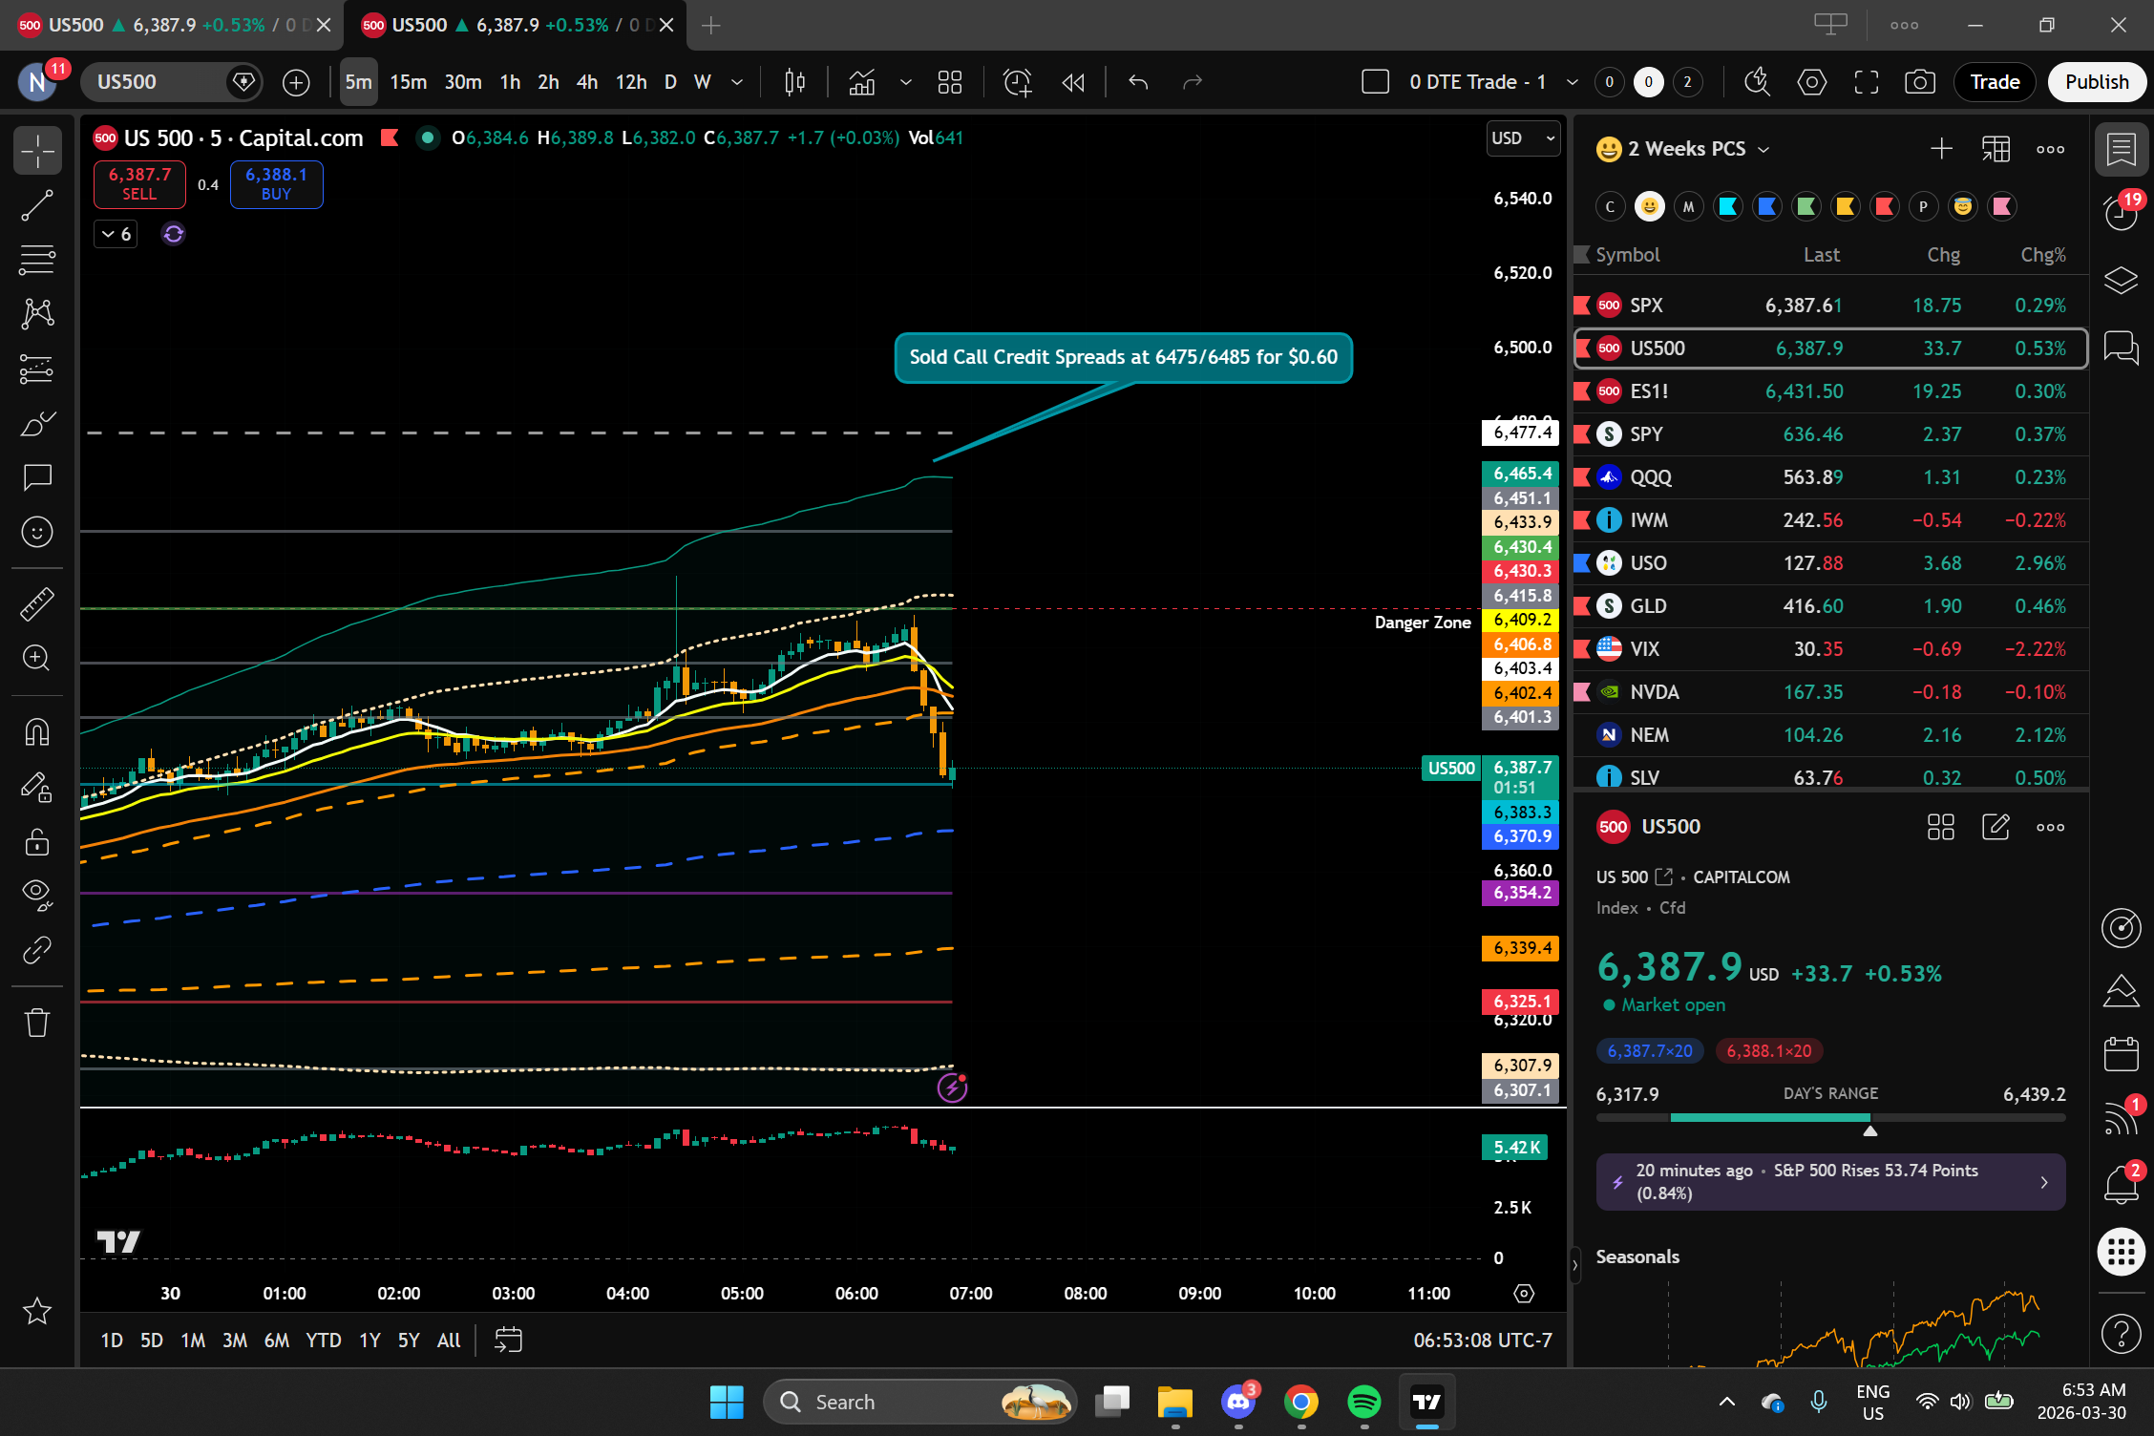Image resolution: width=2154 pixels, height=1436 pixels.
Task: Switch to the 15m timeframe
Action: 408,82
